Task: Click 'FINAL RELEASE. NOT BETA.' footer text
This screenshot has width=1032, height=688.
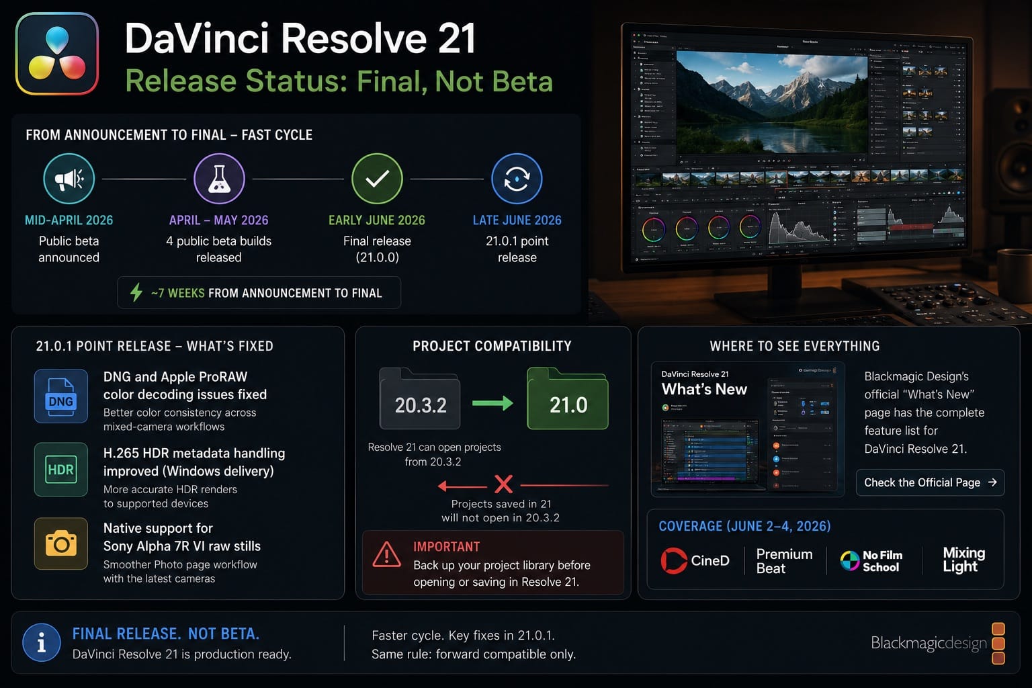Action: tap(166, 634)
